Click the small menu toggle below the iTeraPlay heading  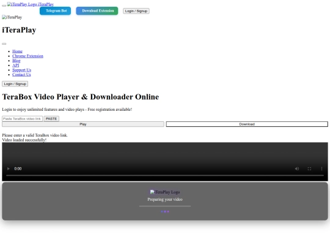coord(4,44)
